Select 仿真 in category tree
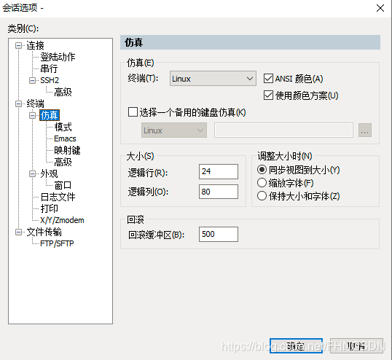Screen dimensions: 392x360 pyautogui.click(x=50, y=115)
